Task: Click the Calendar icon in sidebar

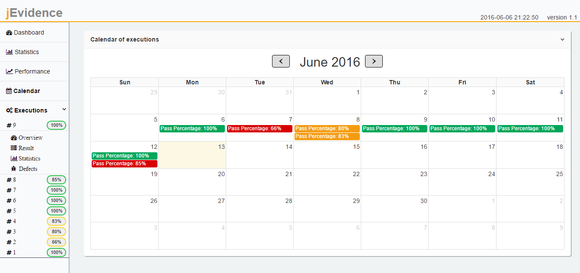Action: click(9, 91)
